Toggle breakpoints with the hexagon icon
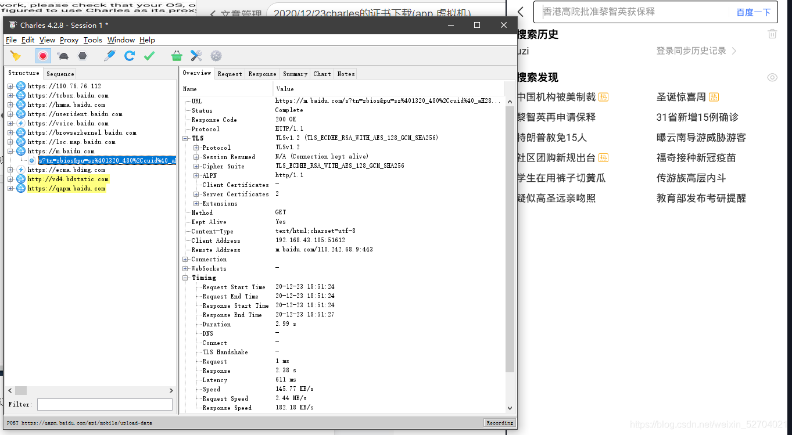The image size is (792, 435). point(83,56)
